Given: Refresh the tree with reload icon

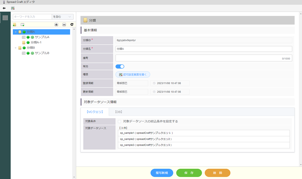Looking at the screenshot, I should [72, 25].
